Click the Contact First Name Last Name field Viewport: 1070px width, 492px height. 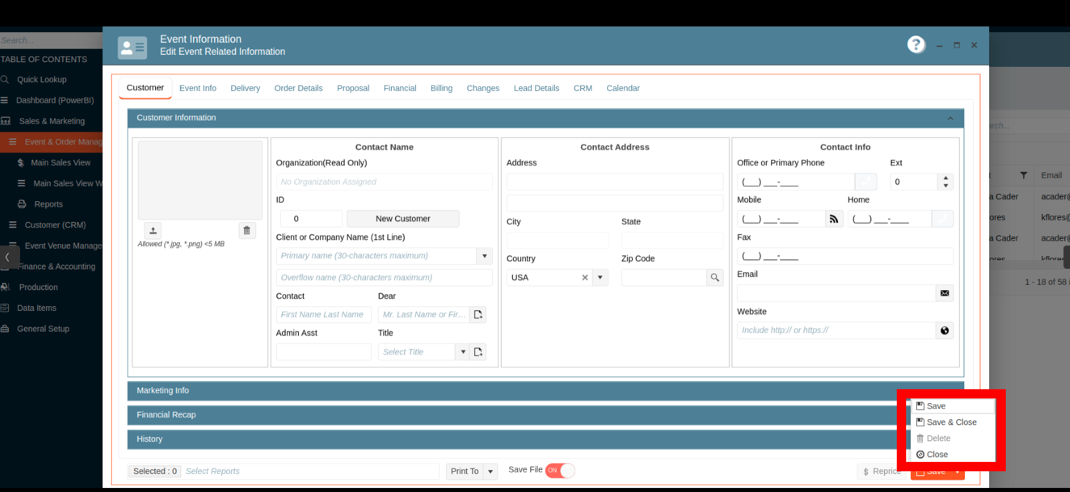[324, 314]
